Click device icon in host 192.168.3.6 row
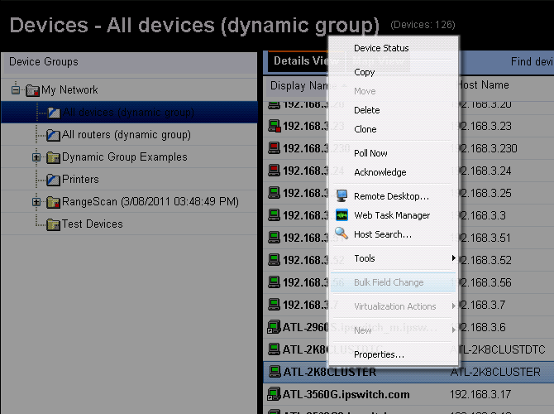Screen dimensions: 554x414 [275, 326]
